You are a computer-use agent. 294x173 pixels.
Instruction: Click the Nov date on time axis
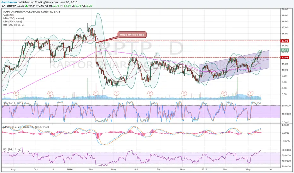182,169
